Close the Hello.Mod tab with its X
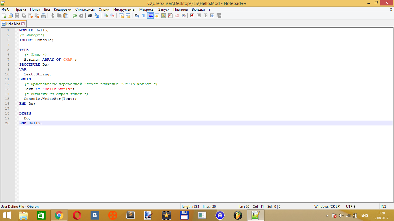The height and width of the screenshot is (221, 394). click(x=23, y=24)
